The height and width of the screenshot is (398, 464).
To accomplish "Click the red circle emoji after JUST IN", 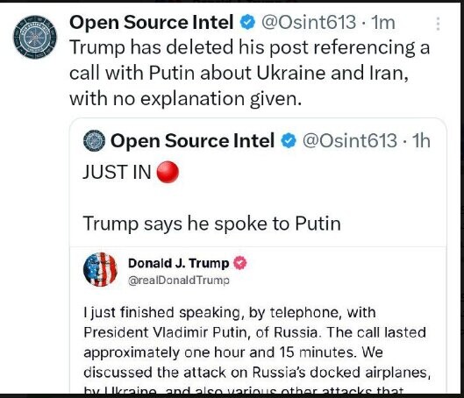I will point(168,172).
